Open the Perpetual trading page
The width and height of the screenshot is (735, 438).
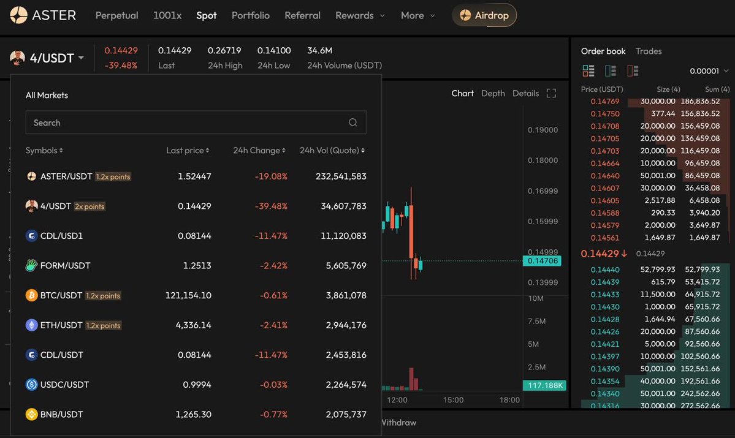[x=117, y=15]
